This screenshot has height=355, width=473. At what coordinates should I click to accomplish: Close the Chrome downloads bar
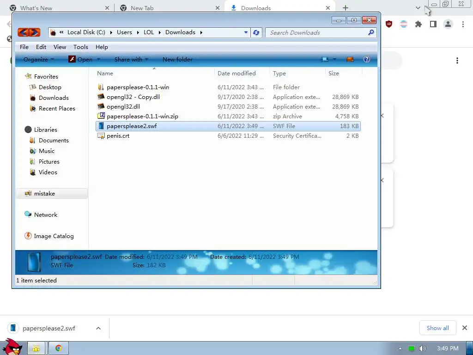pos(465,328)
